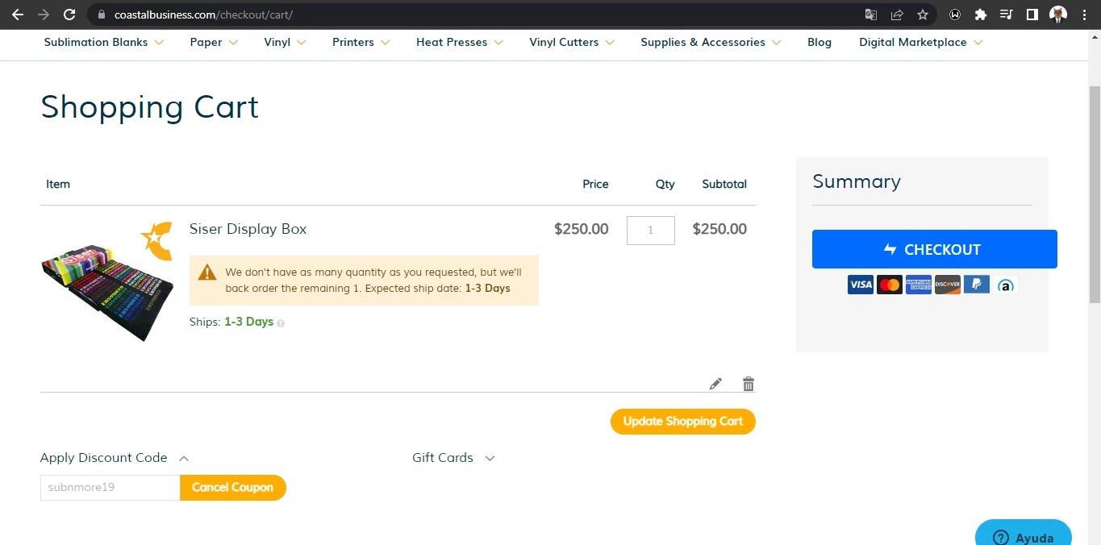Open the media controls icon in toolbar
The image size is (1101, 545).
(x=1006, y=15)
